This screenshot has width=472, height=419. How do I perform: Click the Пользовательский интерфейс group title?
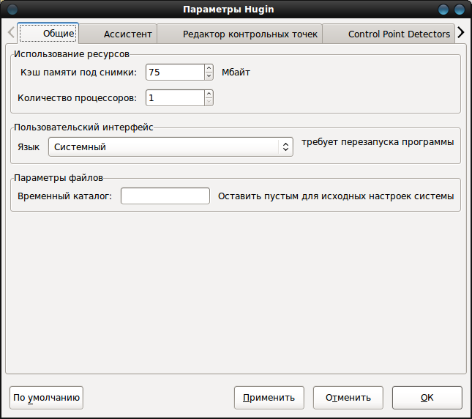(83, 127)
